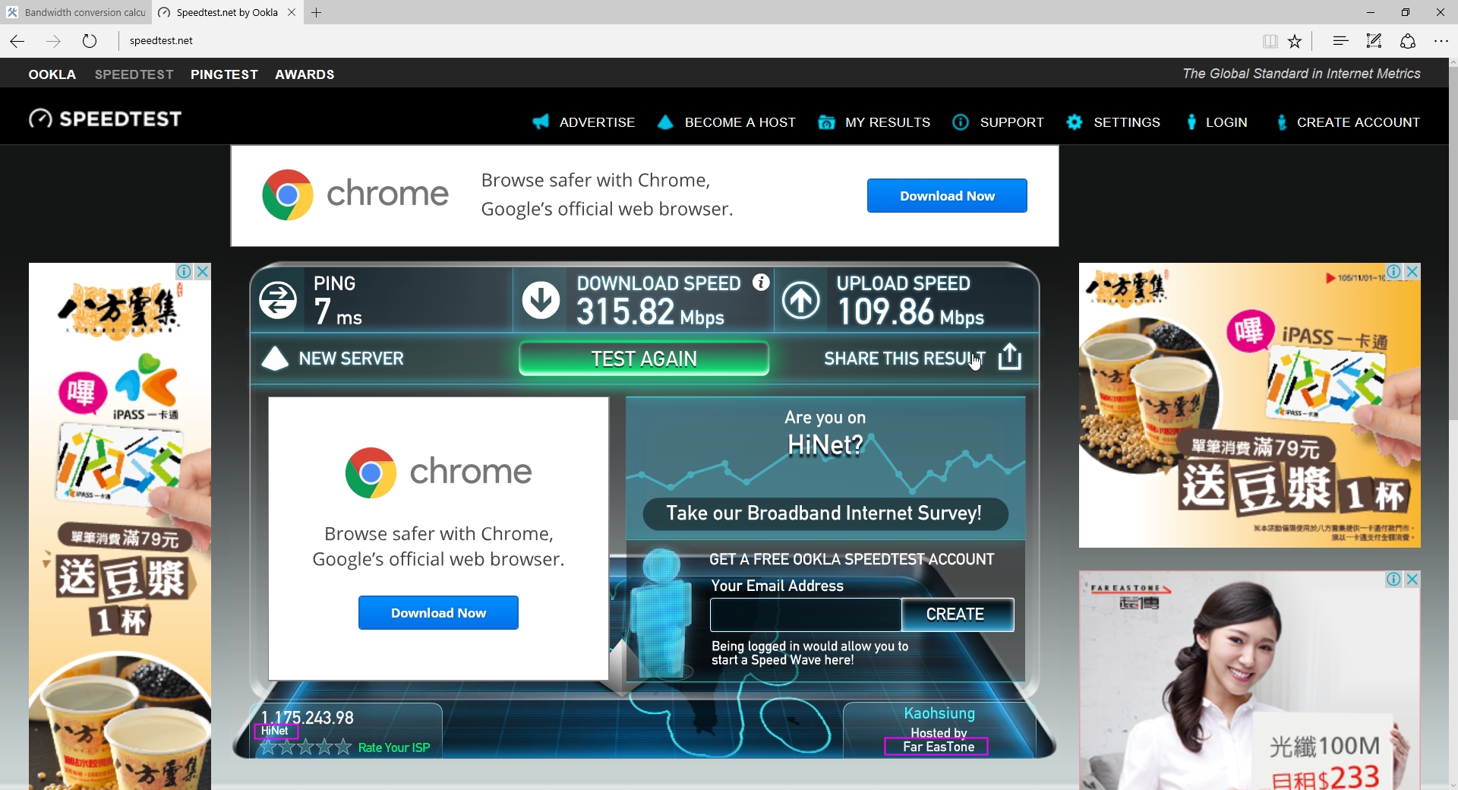Click Rate Your ISP link

pos(394,747)
